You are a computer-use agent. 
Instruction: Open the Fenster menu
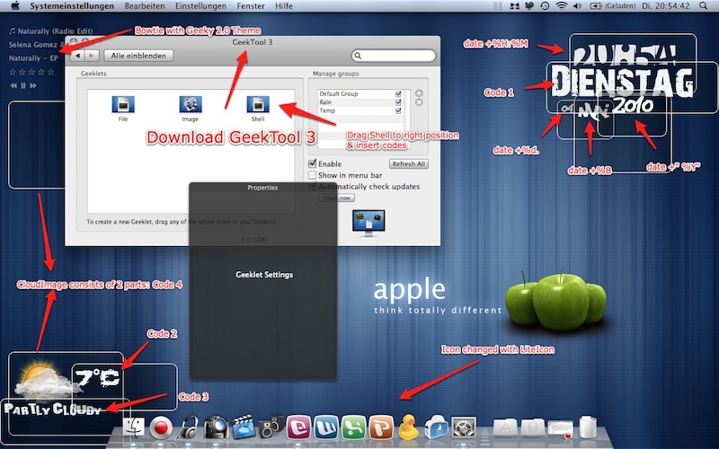(251, 6)
